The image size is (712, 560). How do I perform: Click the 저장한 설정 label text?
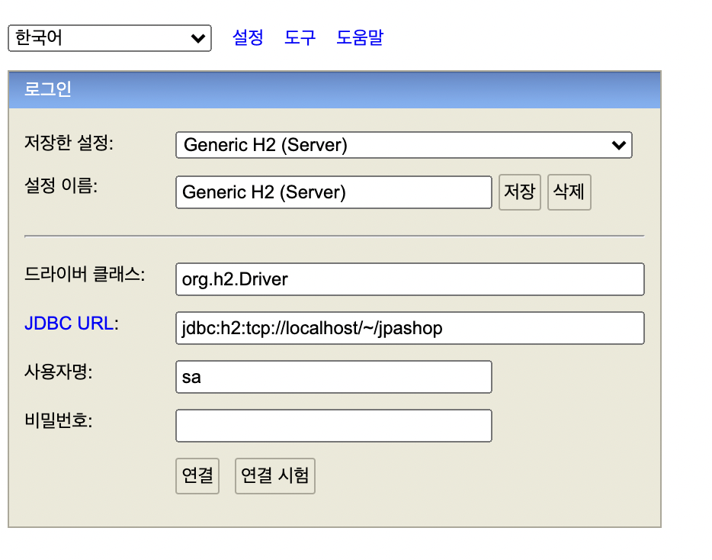[69, 143]
